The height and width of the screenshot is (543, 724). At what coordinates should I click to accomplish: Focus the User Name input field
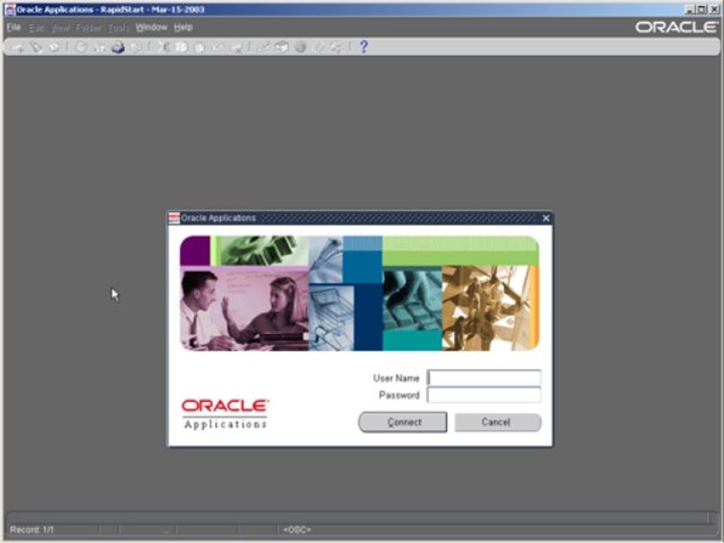point(484,378)
